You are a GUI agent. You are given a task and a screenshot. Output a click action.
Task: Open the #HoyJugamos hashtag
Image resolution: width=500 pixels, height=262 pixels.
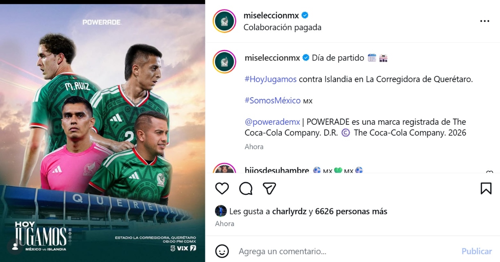[271, 79]
